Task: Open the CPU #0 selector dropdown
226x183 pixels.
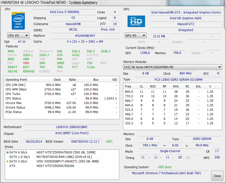Action: click(x=18, y=36)
